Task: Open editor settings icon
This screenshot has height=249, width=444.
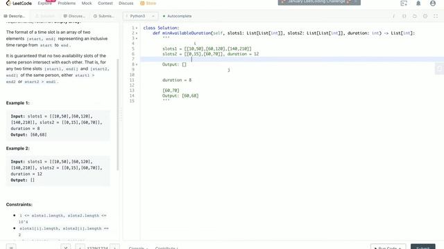Action: (425, 16)
